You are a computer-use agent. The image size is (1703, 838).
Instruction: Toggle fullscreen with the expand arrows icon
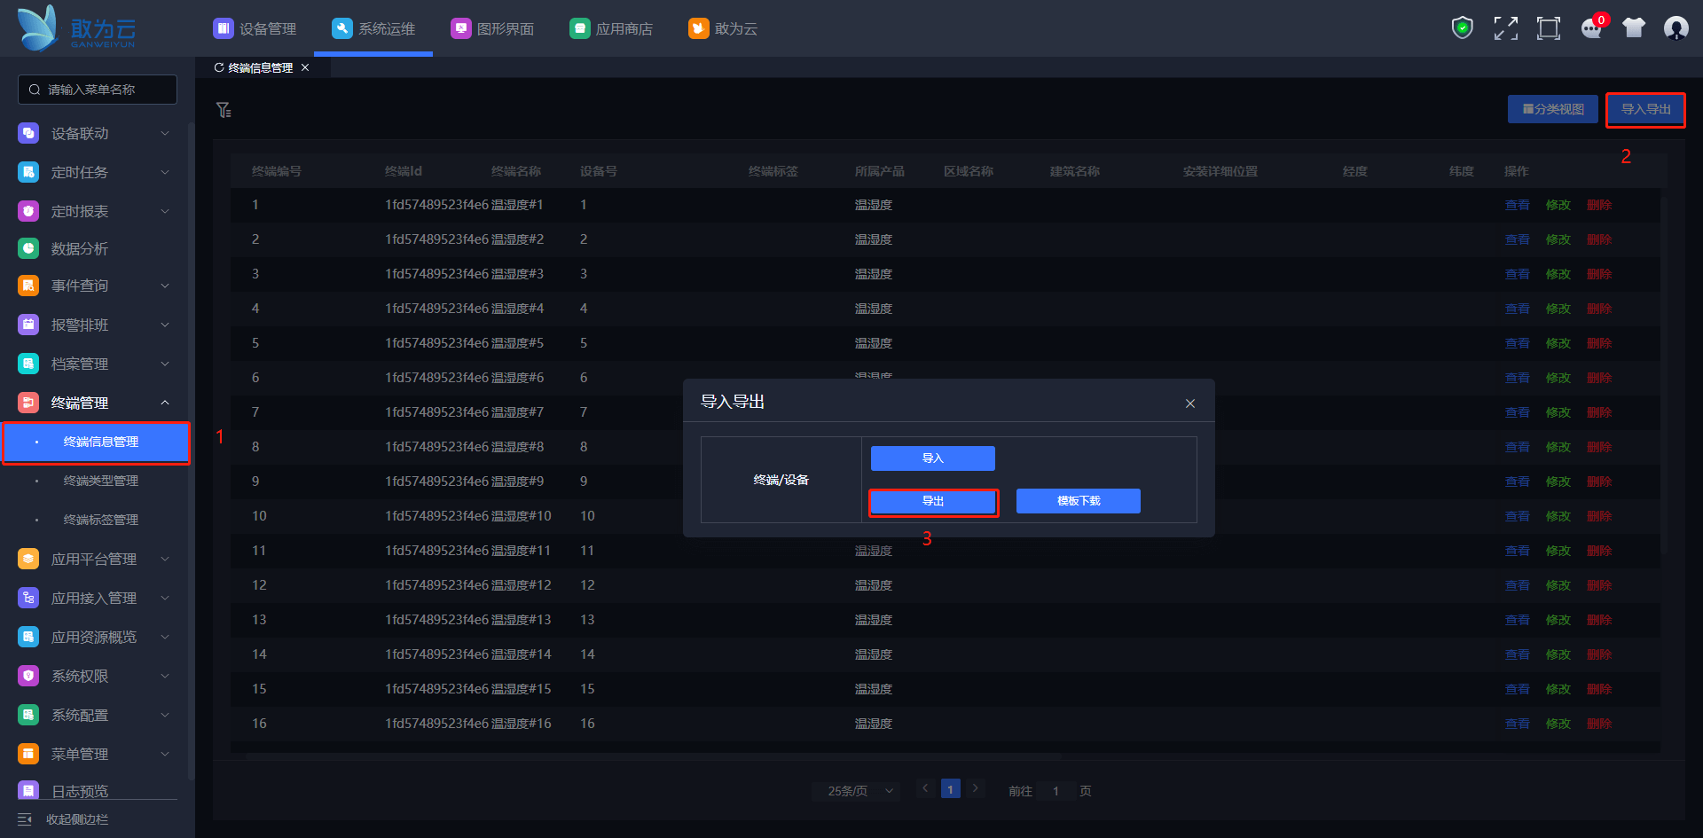click(1505, 28)
